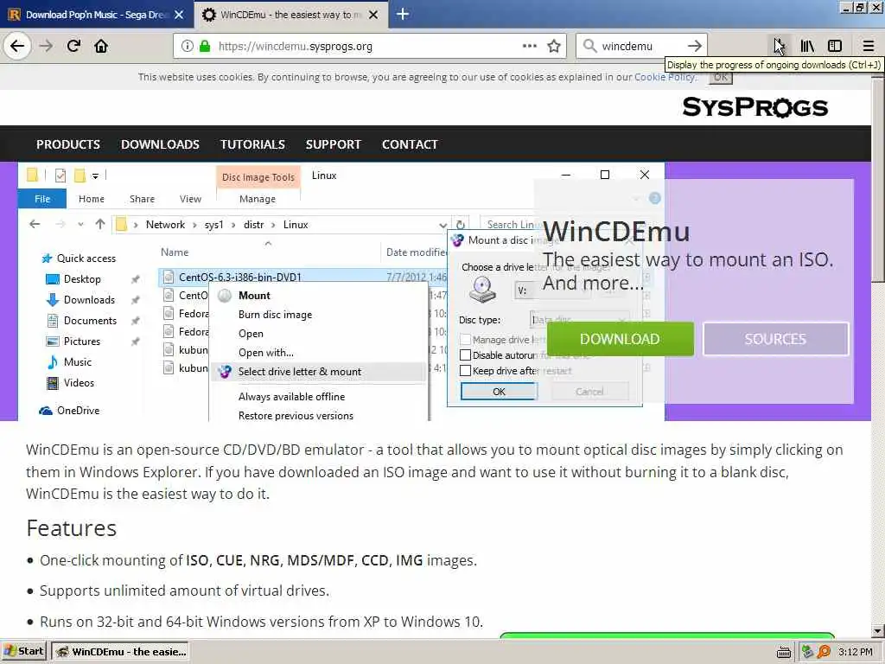The height and width of the screenshot is (664, 885).
Task: Click the green DOWNLOAD button
Action: [x=621, y=339]
